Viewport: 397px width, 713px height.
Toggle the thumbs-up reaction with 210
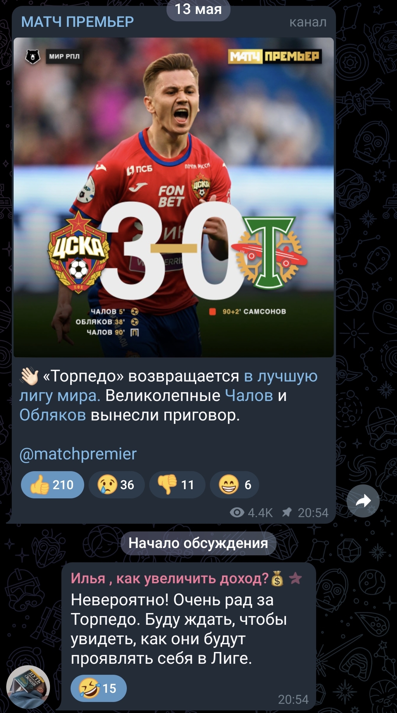click(53, 485)
